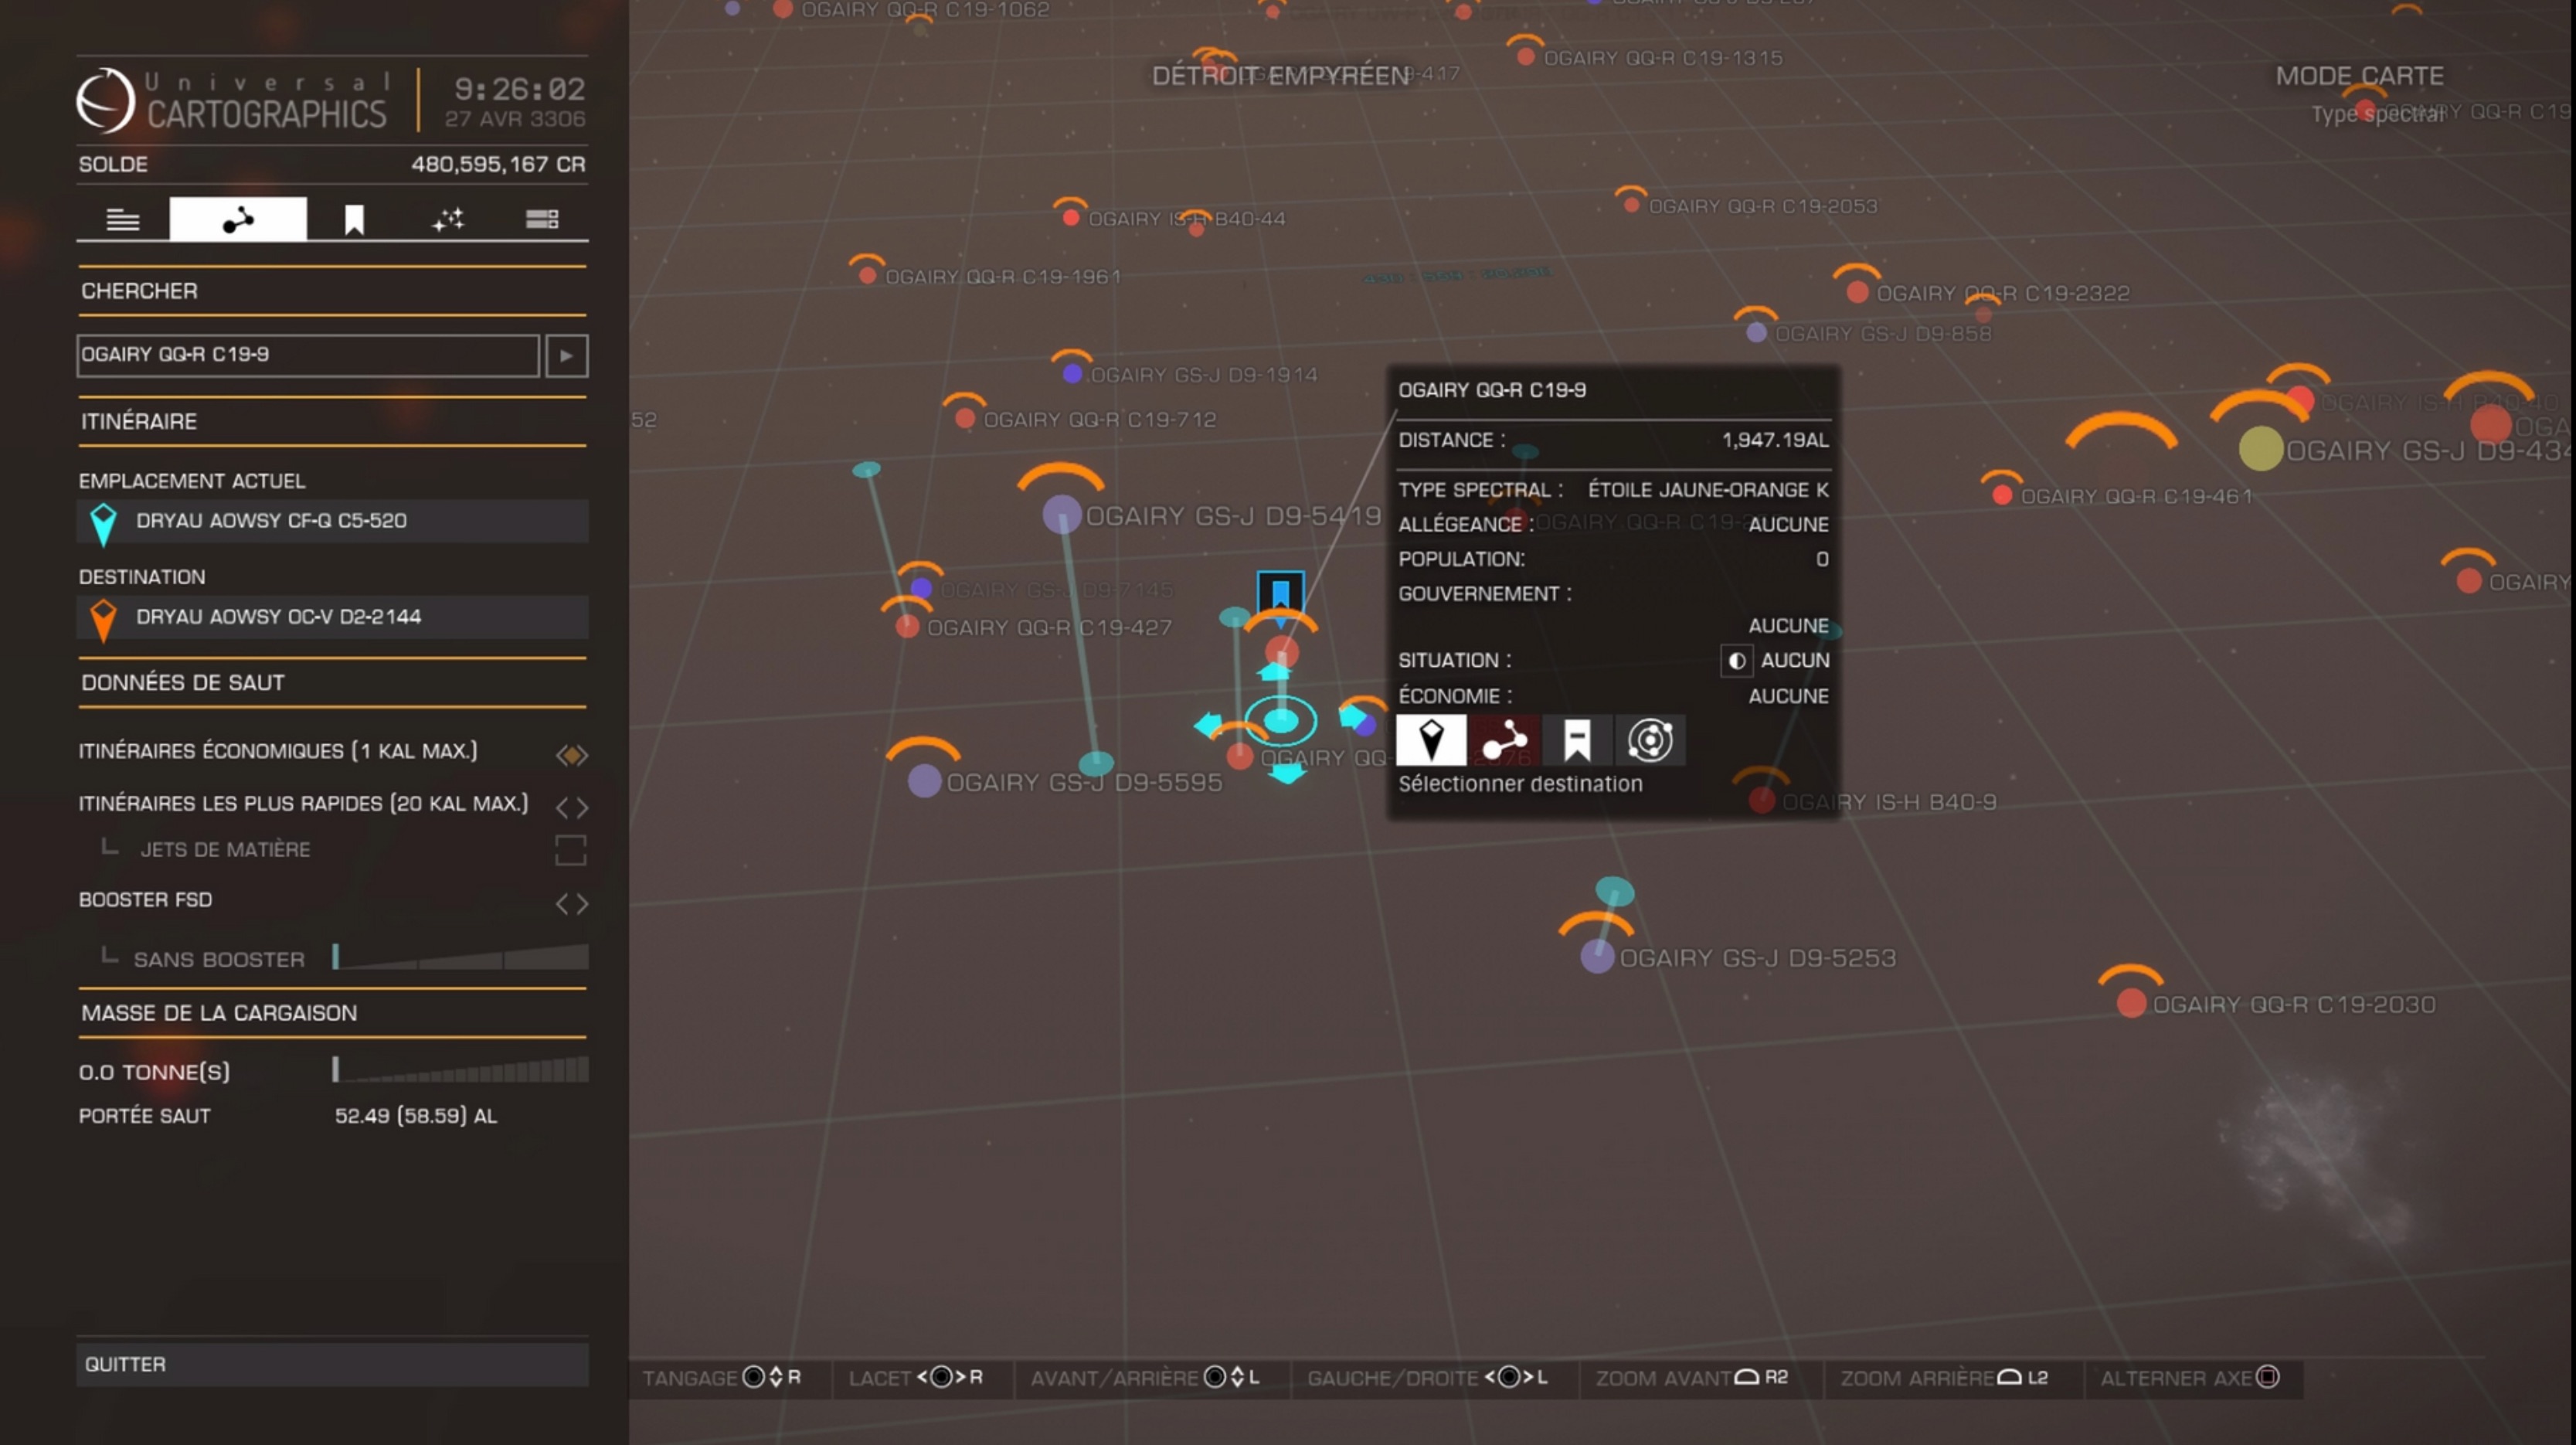The width and height of the screenshot is (2576, 1445).
Task: Click the upward cyan navigation arrow
Action: tap(1275, 671)
